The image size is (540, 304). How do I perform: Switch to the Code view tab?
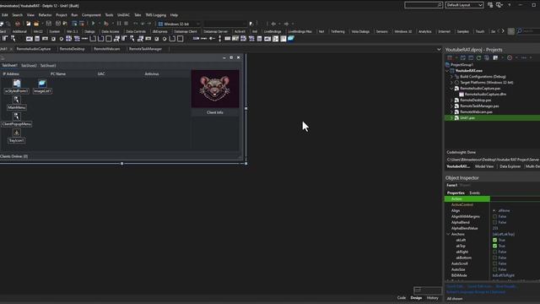tap(402, 298)
